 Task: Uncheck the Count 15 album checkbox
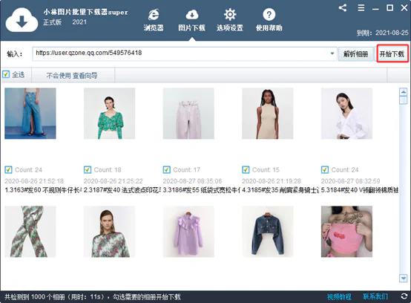pos(246,170)
